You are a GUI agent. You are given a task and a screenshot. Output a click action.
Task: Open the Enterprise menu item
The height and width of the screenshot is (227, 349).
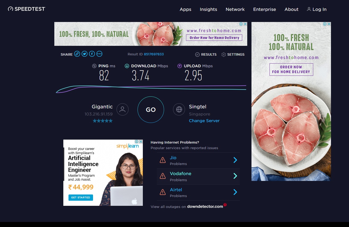tap(264, 9)
